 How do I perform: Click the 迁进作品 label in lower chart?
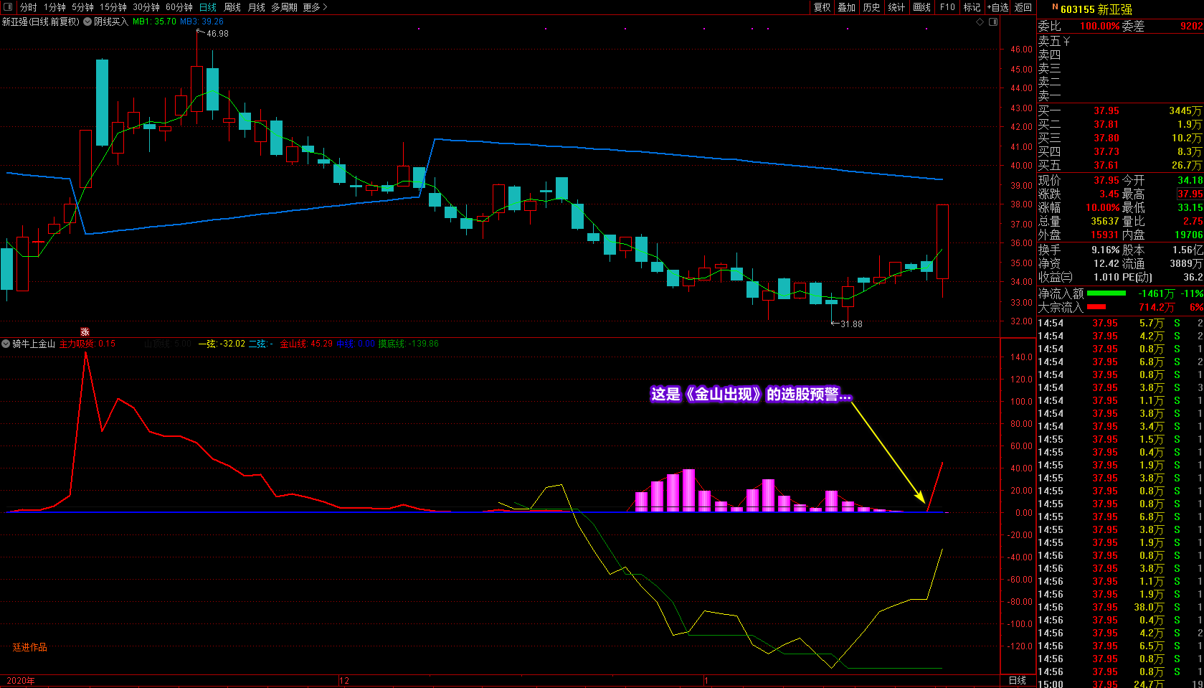click(30, 647)
